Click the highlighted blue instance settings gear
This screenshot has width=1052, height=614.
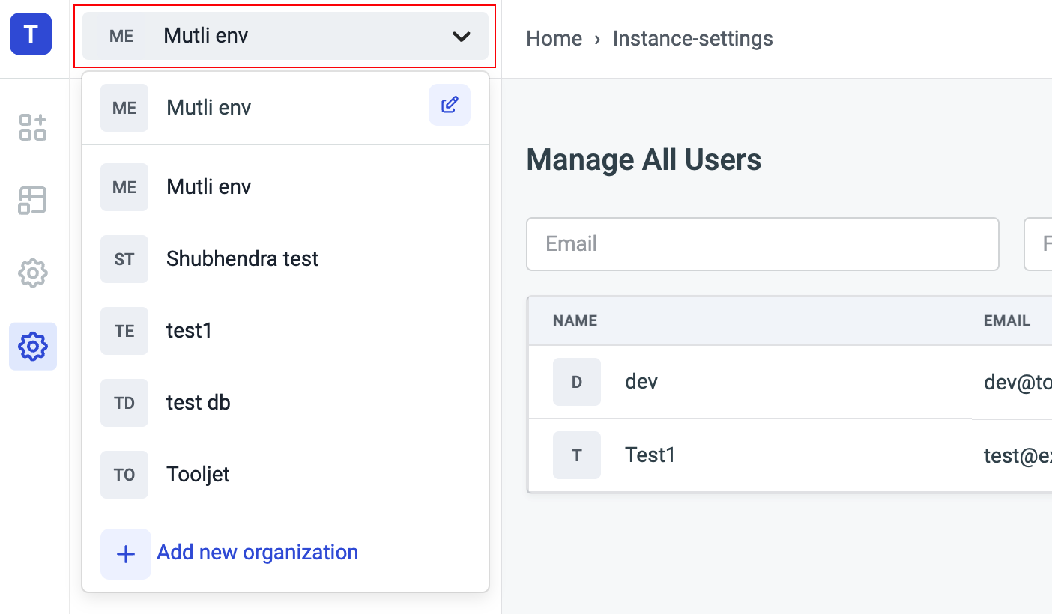click(33, 347)
